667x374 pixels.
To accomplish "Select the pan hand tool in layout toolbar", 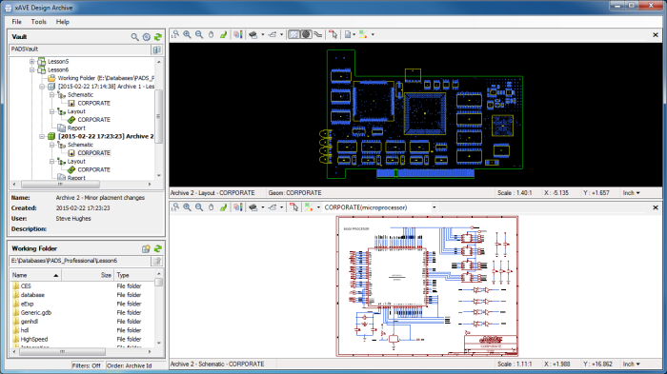I will point(211,35).
